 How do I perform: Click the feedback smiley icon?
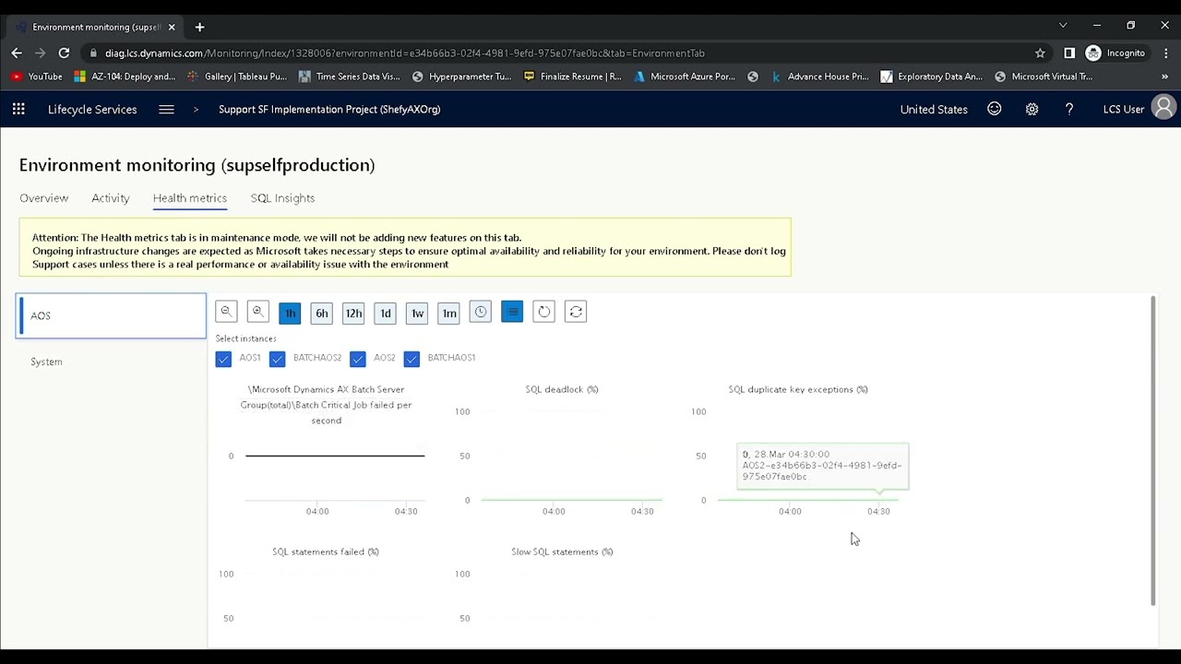995,109
